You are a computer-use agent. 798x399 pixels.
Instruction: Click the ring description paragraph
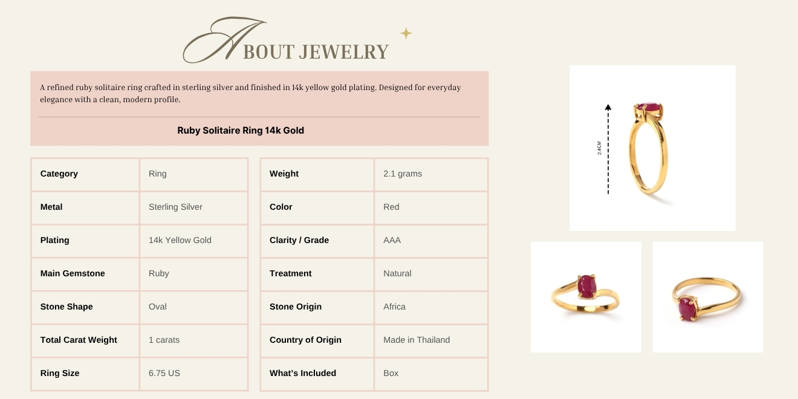250,93
